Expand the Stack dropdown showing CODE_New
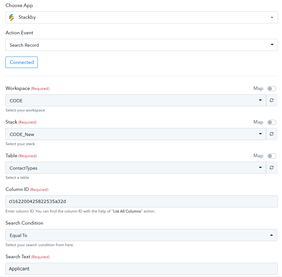Image resolution: width=282 pixels, height=277 pixels. click(x=136, y=134)
